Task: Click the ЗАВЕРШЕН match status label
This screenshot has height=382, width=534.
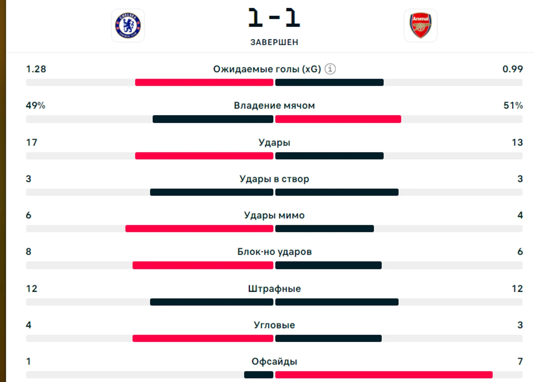Action: click(x=274, y=42)
